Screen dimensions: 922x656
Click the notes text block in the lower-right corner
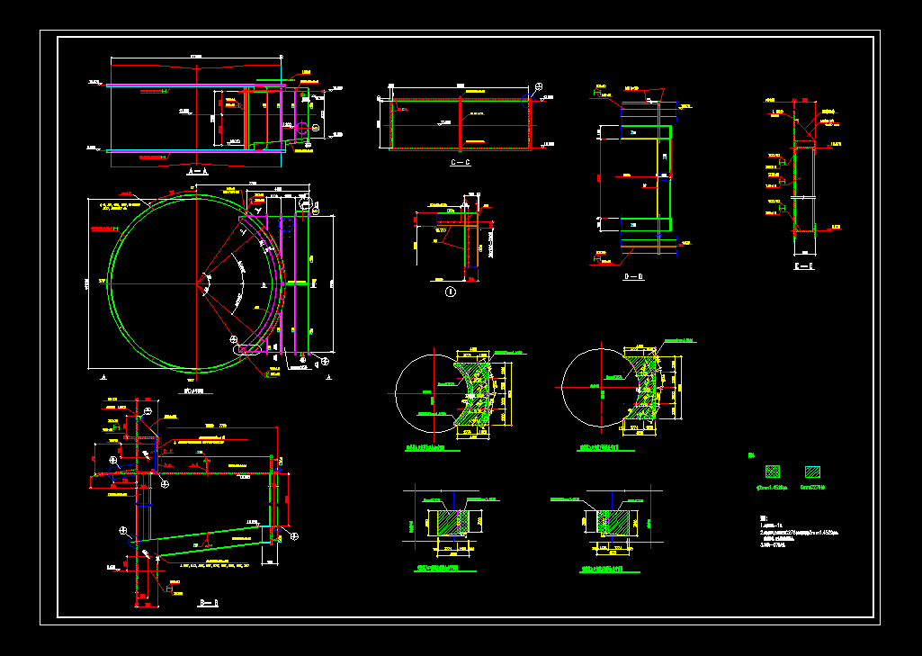799,531
